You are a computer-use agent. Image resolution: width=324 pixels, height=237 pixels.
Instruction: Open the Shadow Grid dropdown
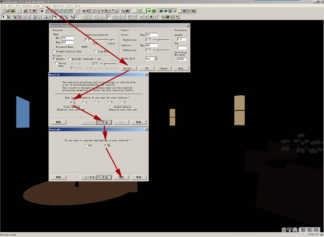(156, 59)
